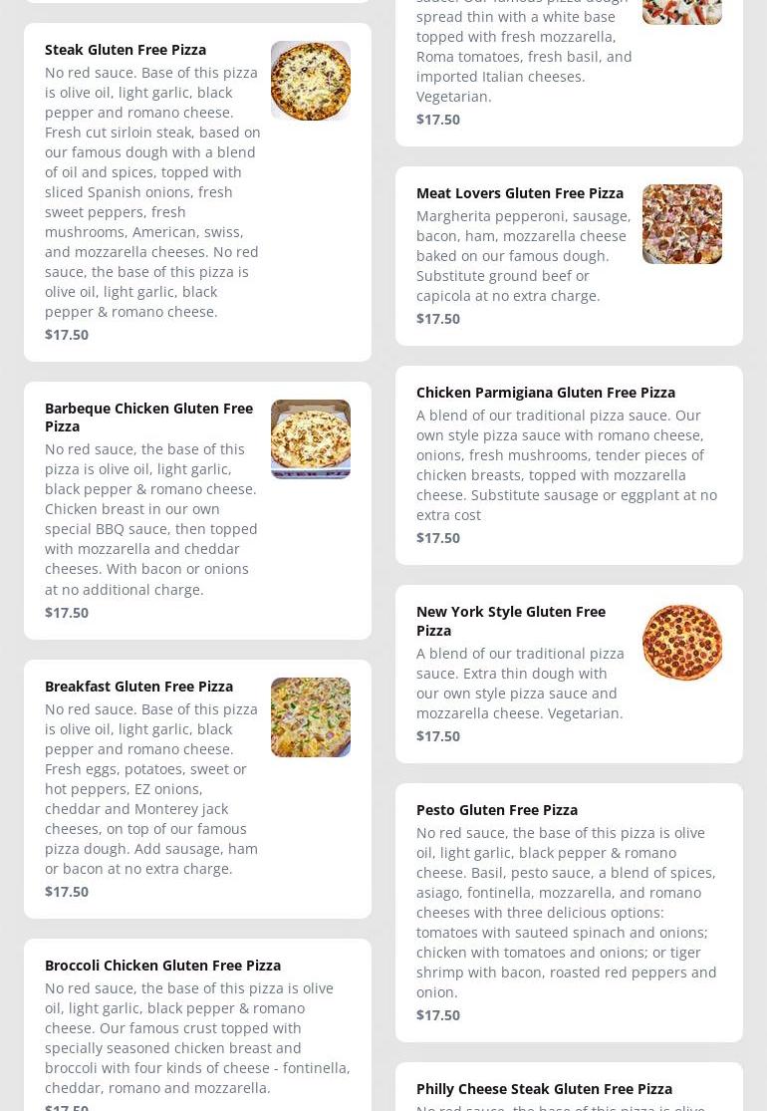
Task: Select the Steak Gluten Free Pizza title
Action: [126, 50]
